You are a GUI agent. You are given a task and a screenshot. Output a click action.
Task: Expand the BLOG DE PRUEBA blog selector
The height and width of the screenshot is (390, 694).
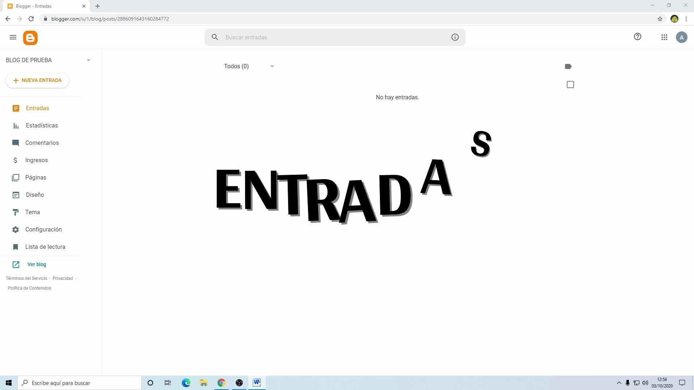[89, 60]
